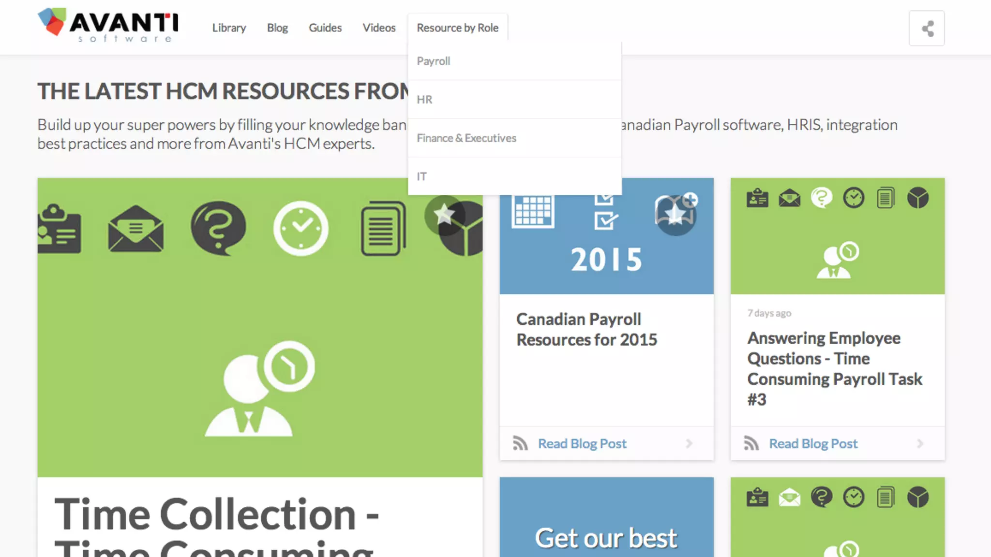Open Read Blog Post for Canadian Payroll

click(582, 443)
